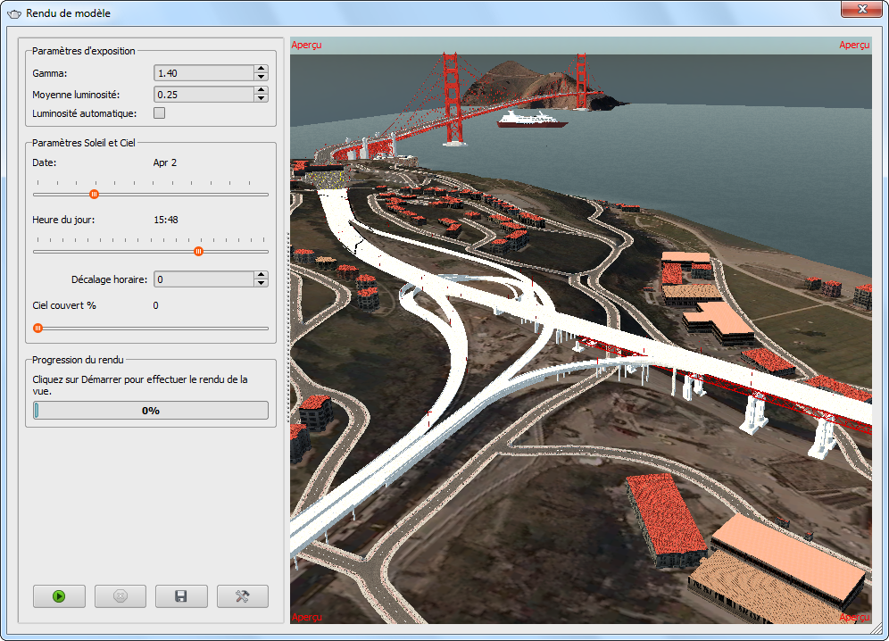Focus the Moyenne luminosité input field
Screen dimensions: 889x641
204,94
